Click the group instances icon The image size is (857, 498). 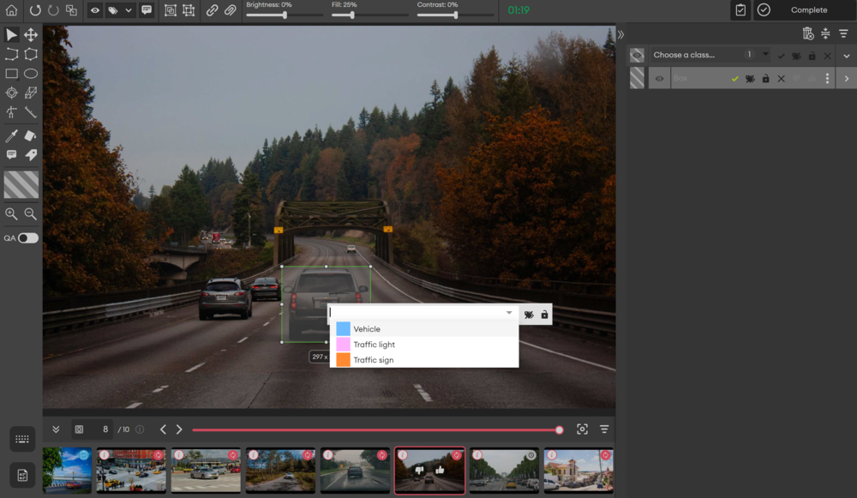[x=171, y=9]
